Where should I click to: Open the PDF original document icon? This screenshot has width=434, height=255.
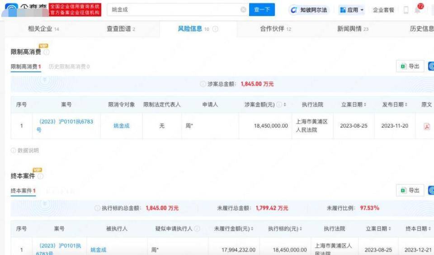[x=426, y=126]
